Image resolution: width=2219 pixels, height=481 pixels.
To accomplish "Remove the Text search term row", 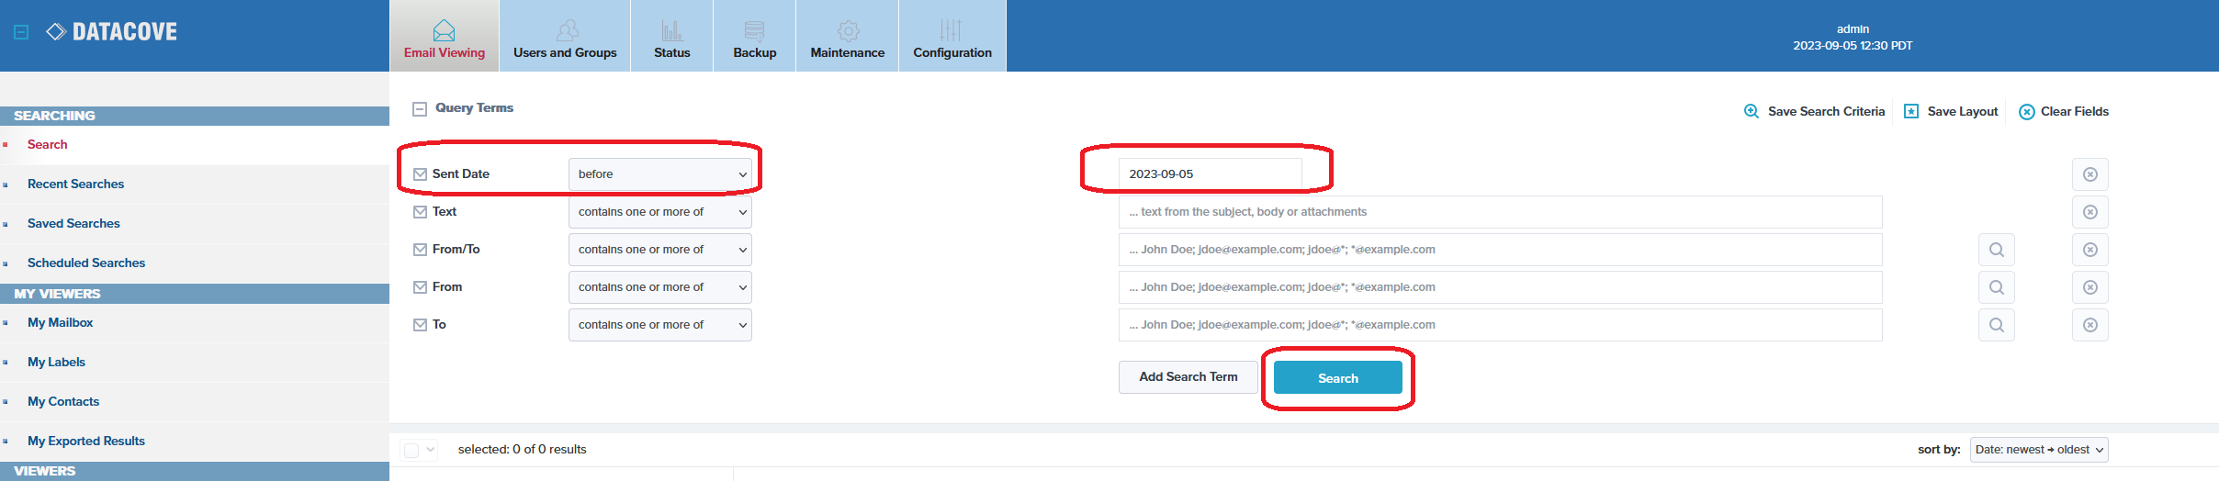I will [x=2089, y=212].
